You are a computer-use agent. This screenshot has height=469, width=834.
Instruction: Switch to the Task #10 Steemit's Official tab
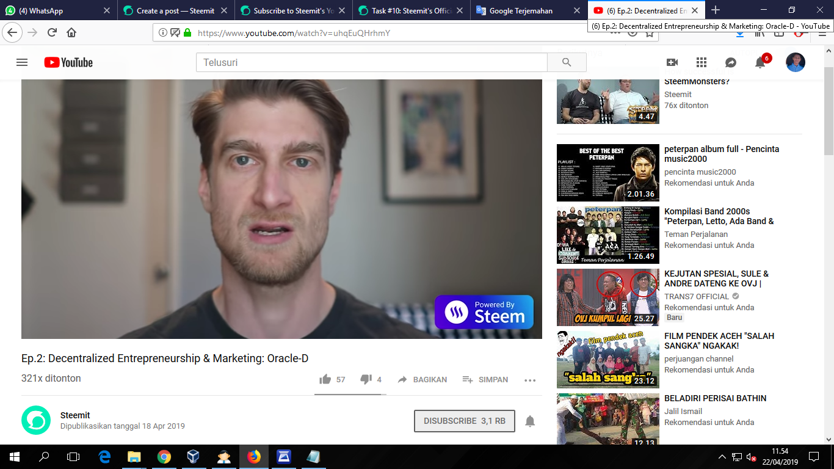[x=412, y=10]
